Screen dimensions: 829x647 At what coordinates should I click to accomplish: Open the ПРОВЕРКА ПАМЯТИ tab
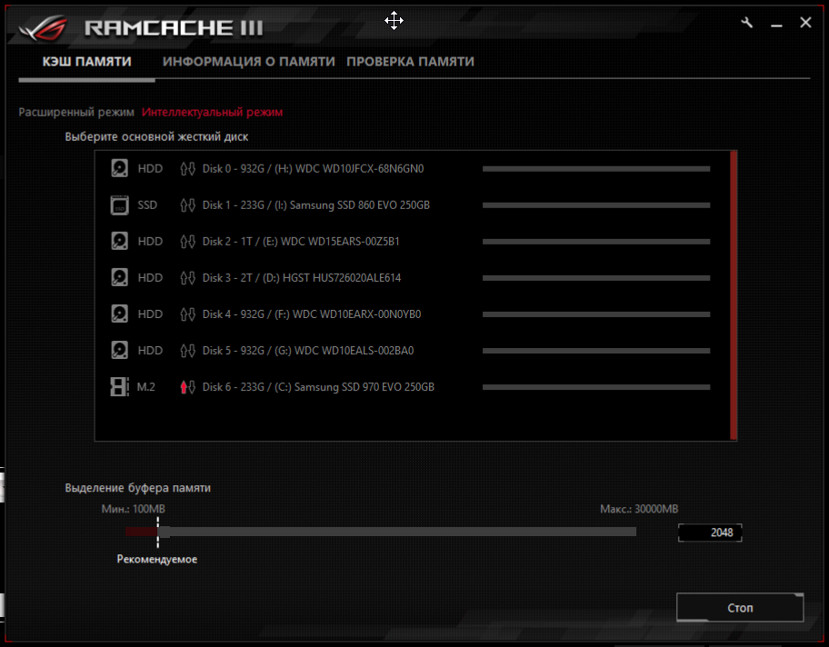coord(410,62)
